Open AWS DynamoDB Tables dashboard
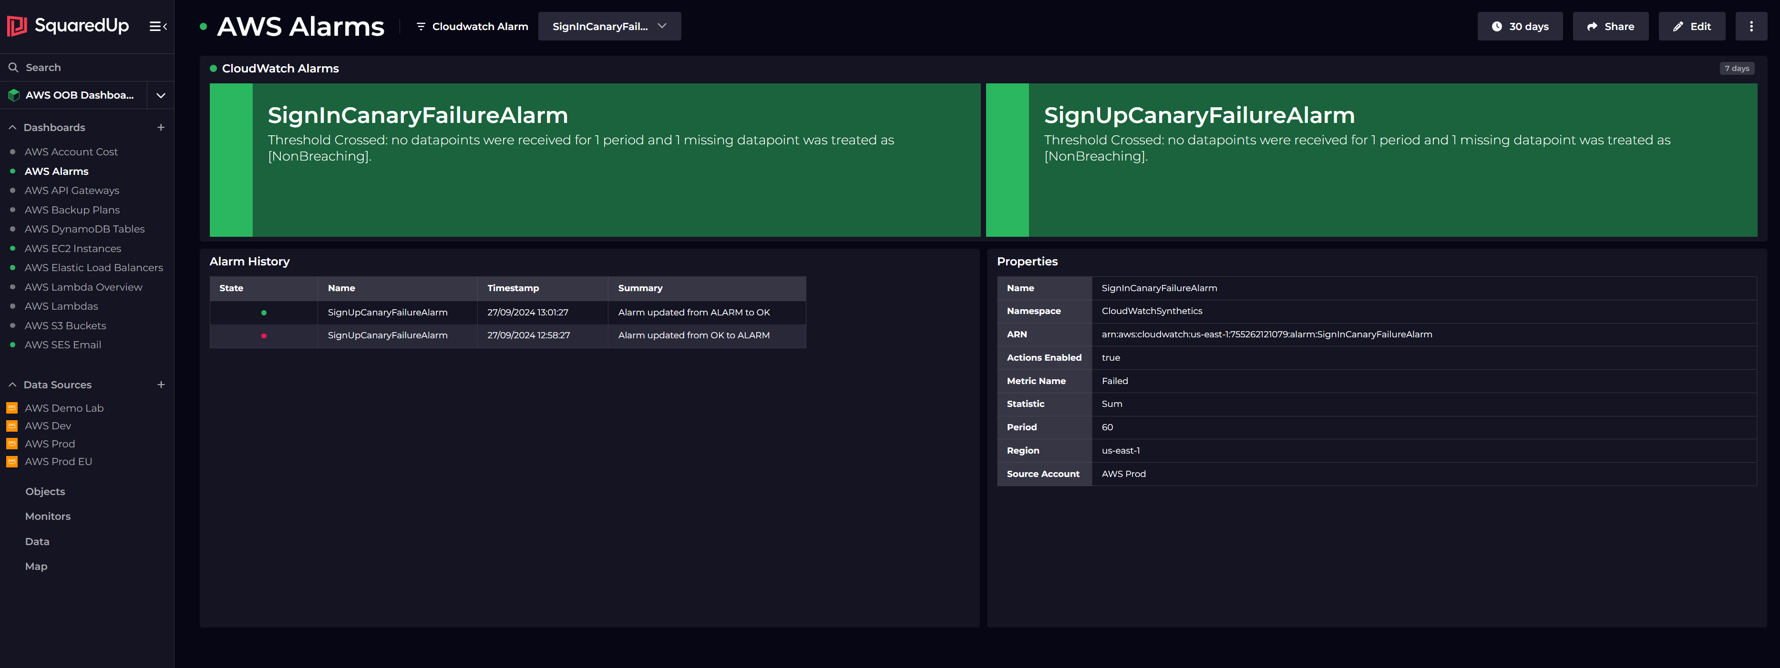Viewport: 1780px width, 668px height. coord(84,229)
